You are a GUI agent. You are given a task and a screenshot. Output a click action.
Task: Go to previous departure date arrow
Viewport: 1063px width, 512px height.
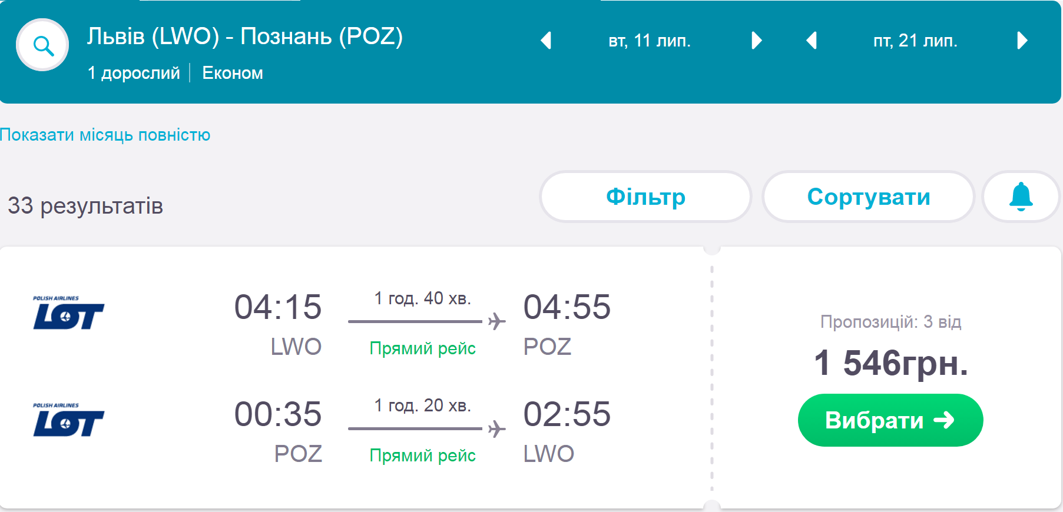pos(546,41)
